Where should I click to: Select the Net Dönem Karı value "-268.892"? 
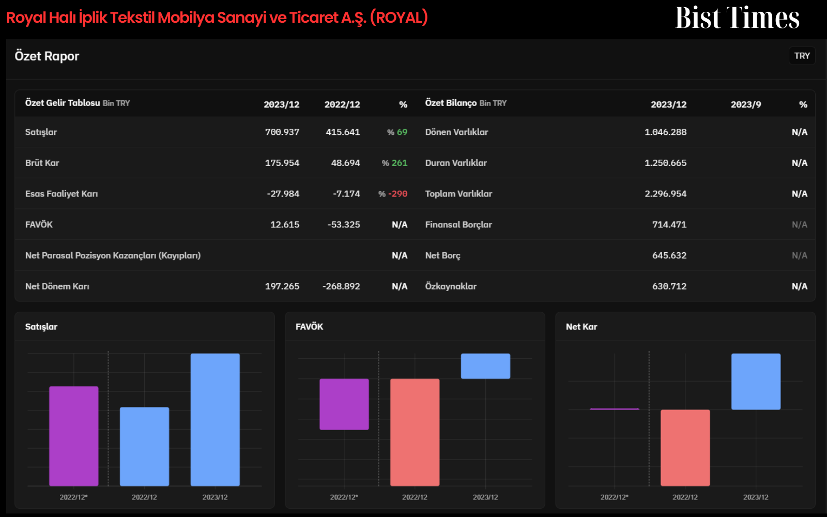[x=341, y=286]
